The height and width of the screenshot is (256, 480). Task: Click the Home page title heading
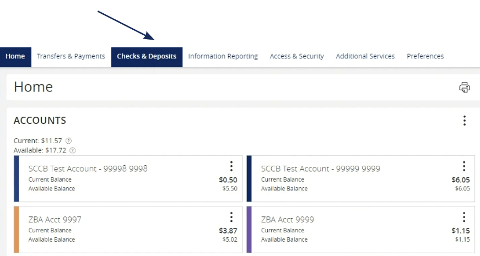34,87
